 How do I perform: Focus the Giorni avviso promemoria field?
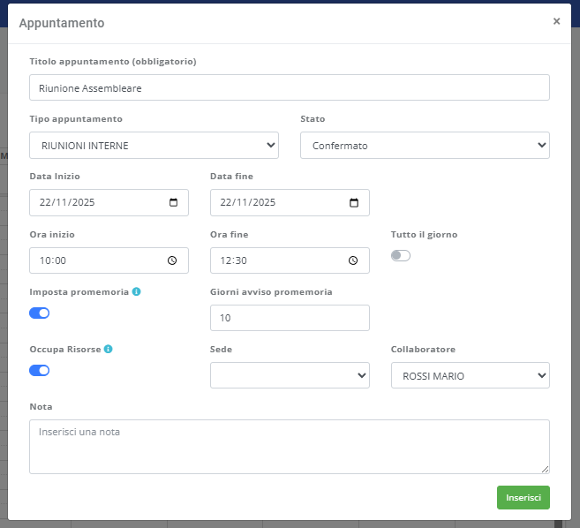point(290,318)
